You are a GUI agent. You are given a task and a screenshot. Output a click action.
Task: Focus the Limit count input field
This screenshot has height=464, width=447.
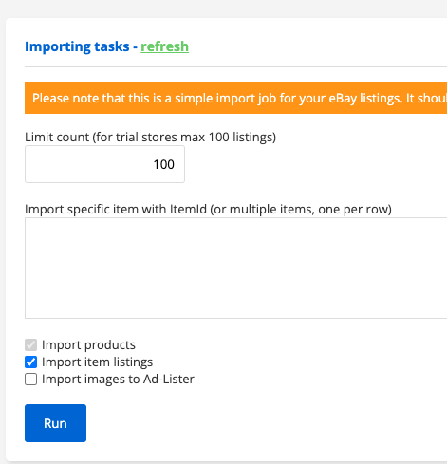tap(104, 164)
